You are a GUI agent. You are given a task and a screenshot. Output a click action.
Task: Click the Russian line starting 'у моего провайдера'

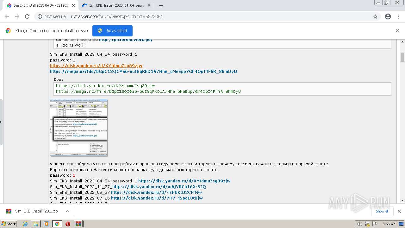click(189, 164)
